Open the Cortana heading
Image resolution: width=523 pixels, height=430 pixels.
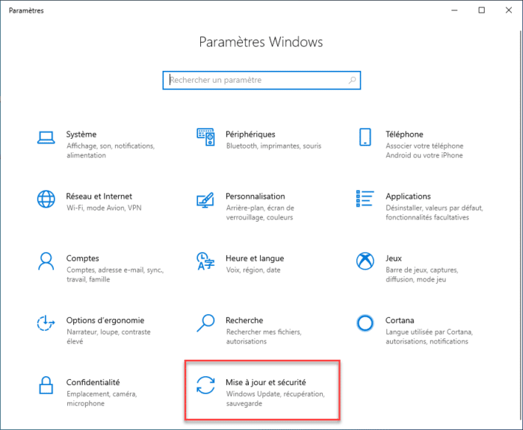tap(400, 320)
